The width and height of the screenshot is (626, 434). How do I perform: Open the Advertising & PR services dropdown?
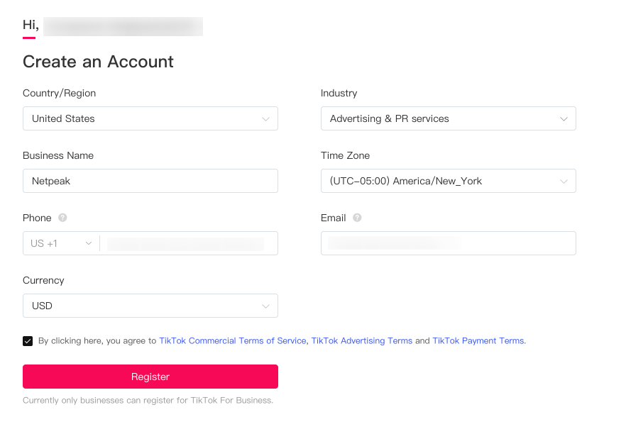449,118
